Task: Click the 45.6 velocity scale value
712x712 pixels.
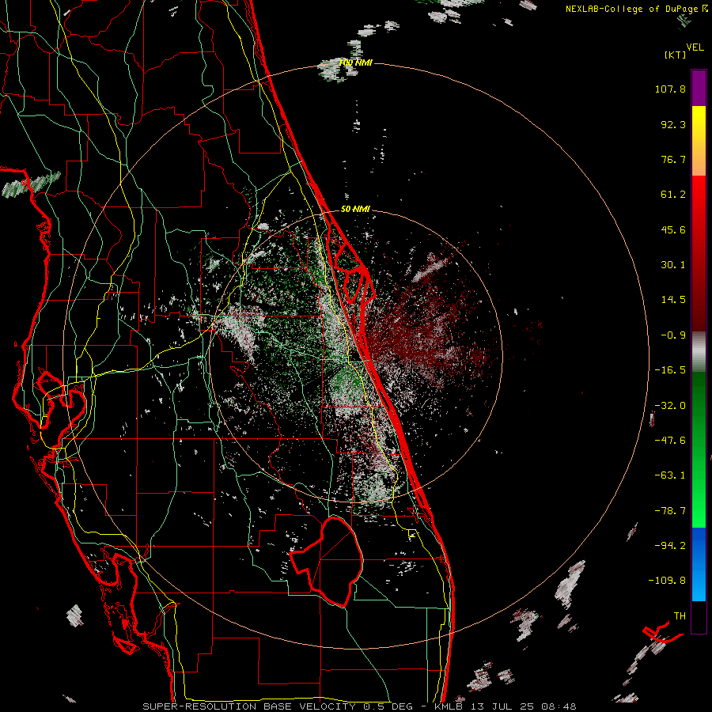Action: point(673,229)
